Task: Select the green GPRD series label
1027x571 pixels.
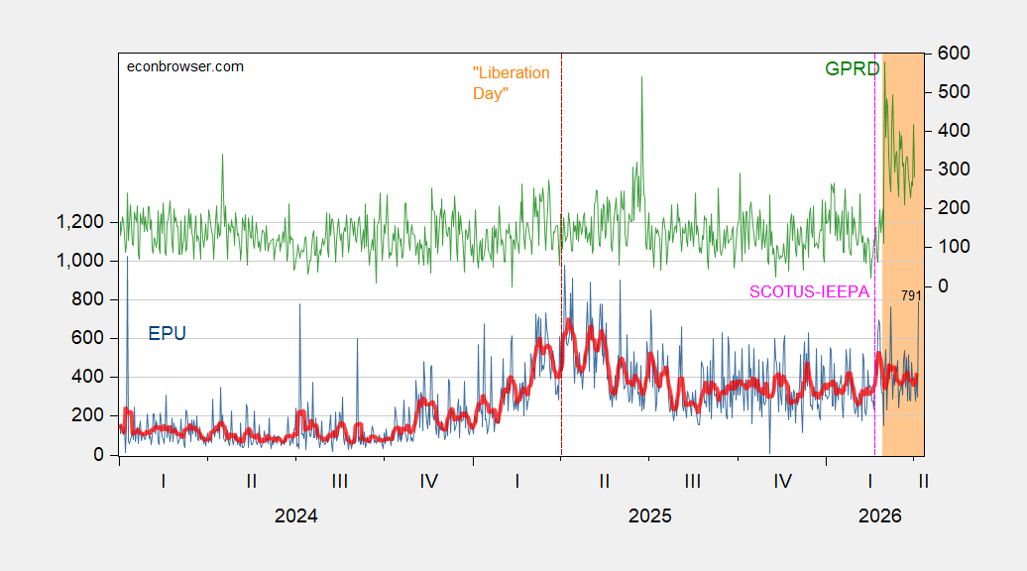Action: point(851,68)
